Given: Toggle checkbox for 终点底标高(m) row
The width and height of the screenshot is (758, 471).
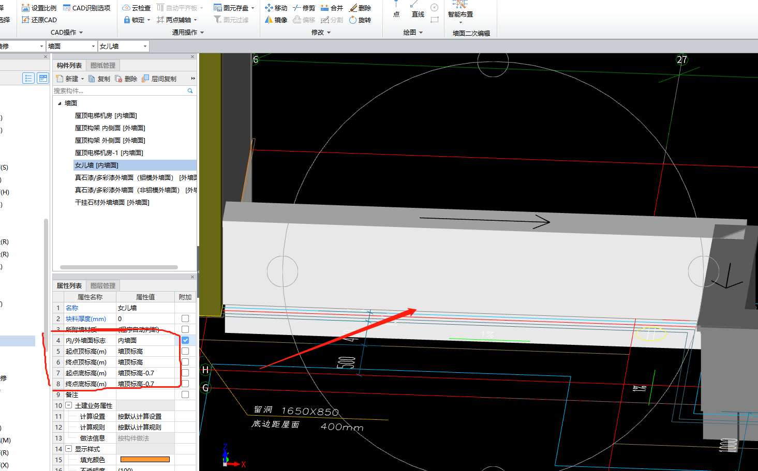Looking at the screenshot, I should click(x=185, y=384).
